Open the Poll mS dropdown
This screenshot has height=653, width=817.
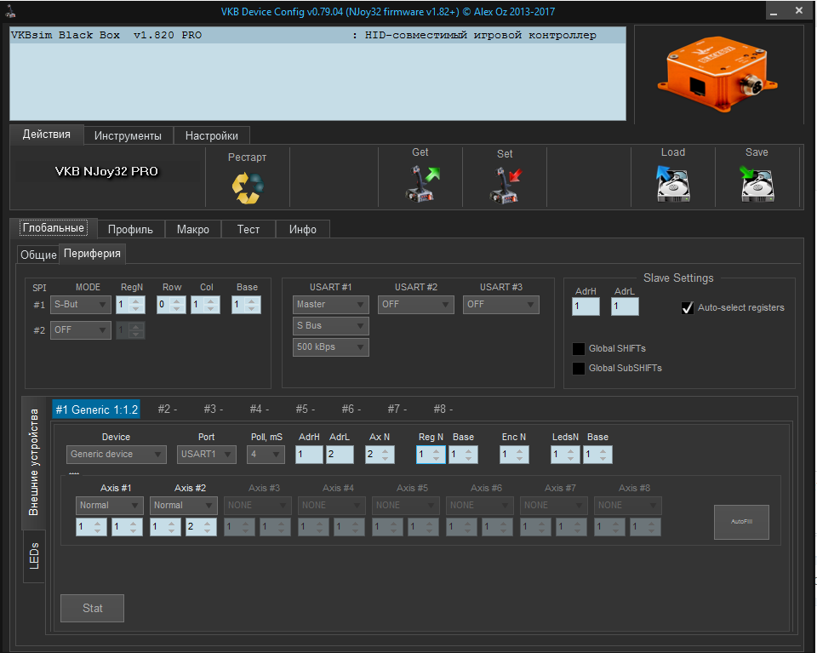point(266,455)
